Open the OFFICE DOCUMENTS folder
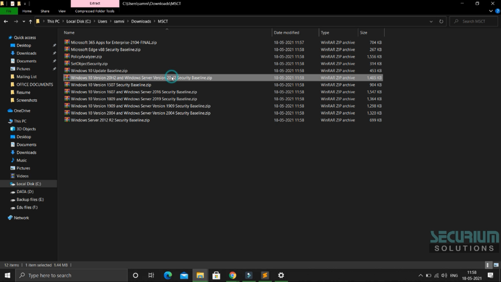501x282 pixels. [x=35, y=84]
